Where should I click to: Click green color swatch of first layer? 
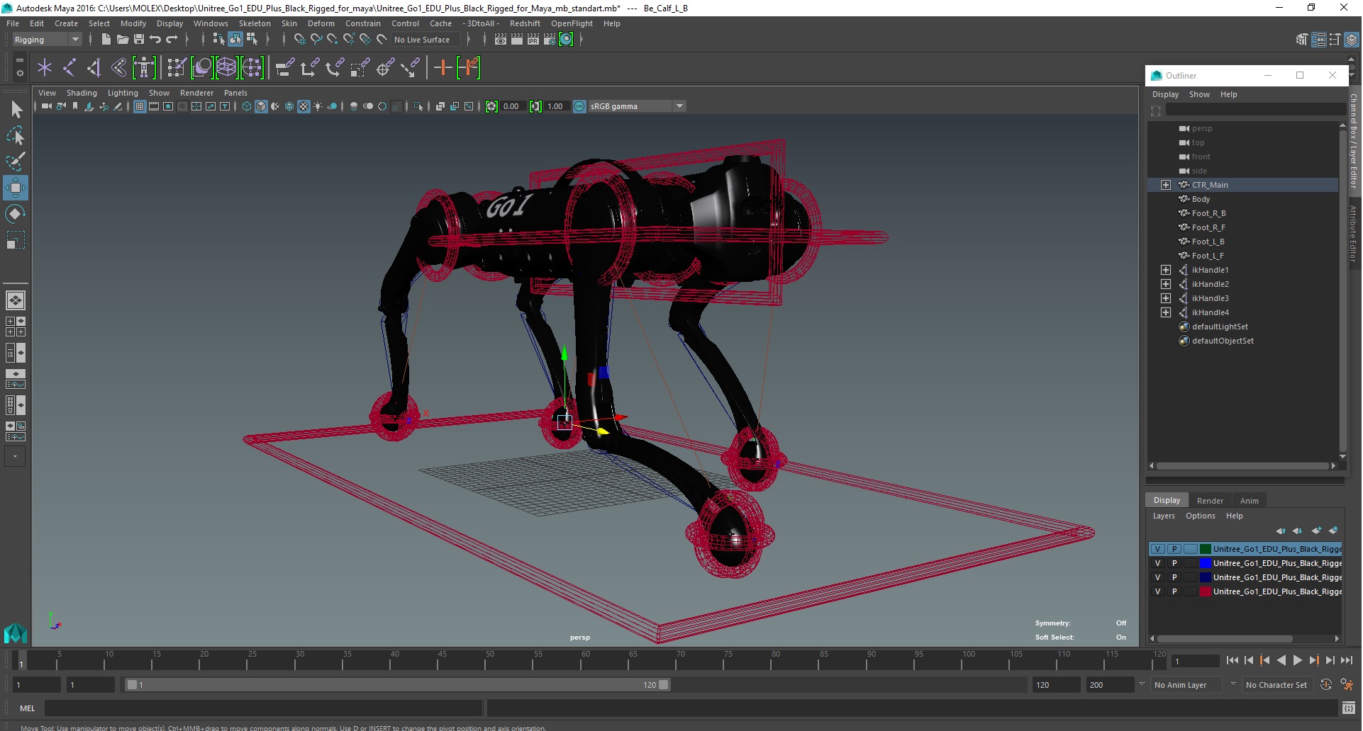[x=1206, y=549]
